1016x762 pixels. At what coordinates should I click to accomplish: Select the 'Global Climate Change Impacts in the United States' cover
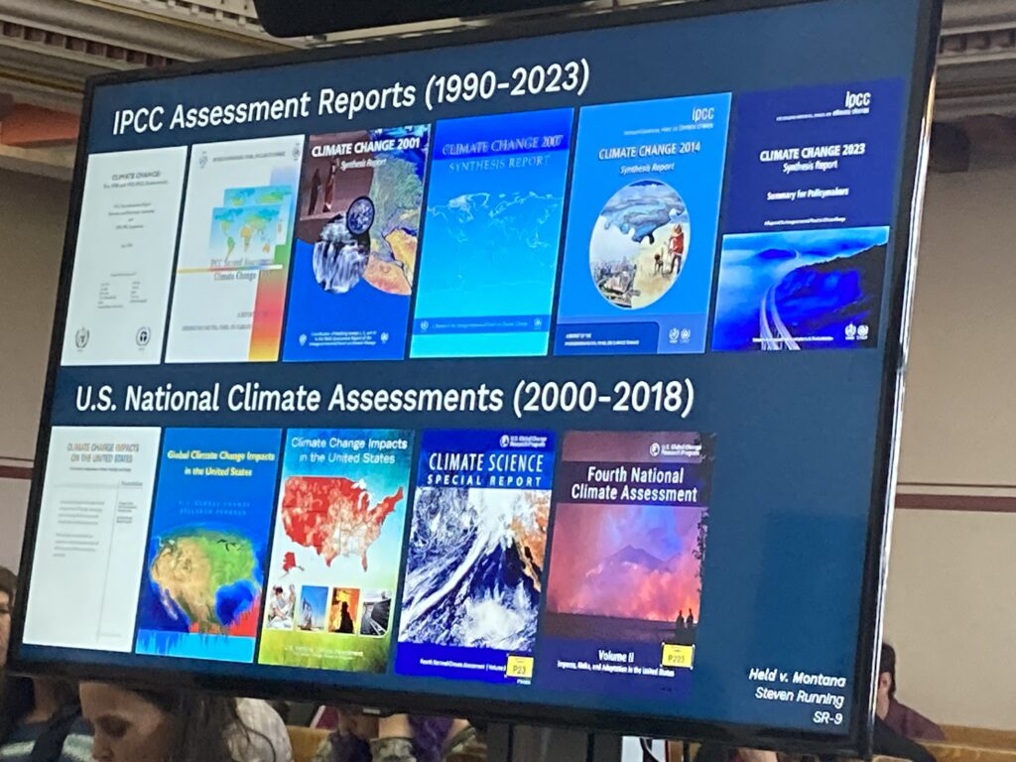click(x=208, y=545)
